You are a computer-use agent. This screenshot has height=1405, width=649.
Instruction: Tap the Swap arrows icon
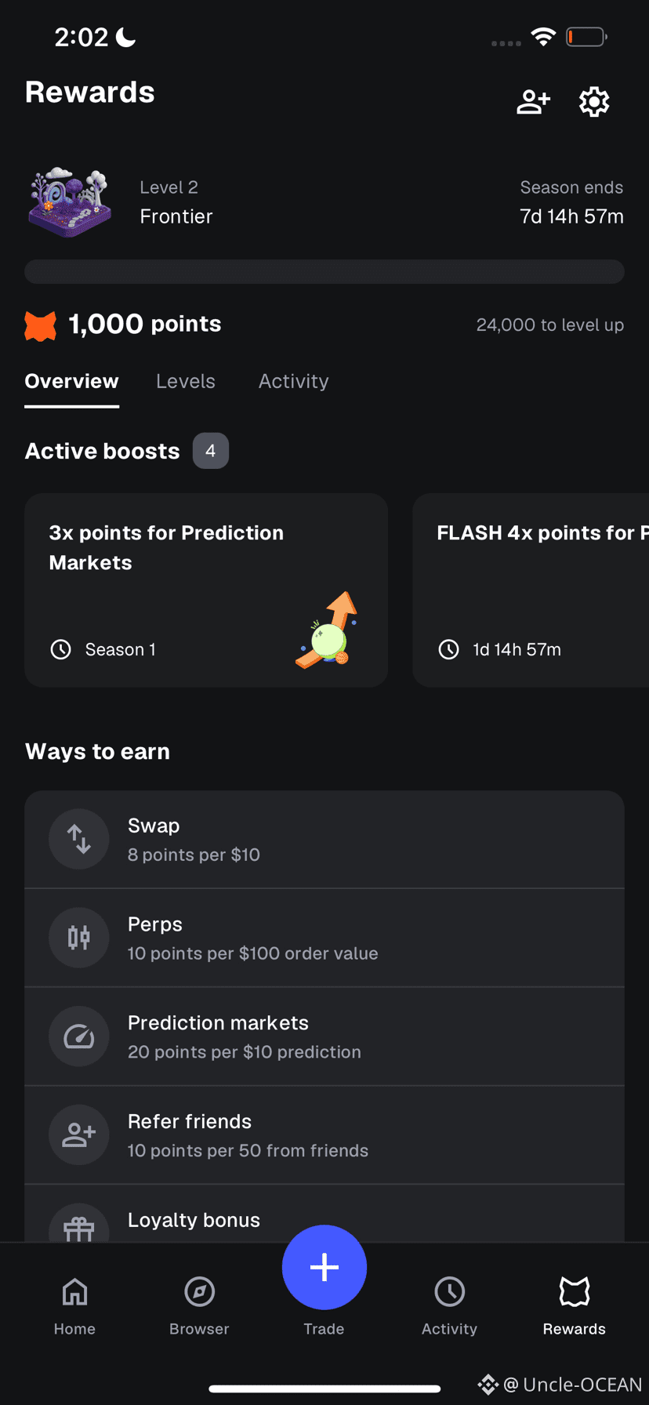click(x=78, y=839)
